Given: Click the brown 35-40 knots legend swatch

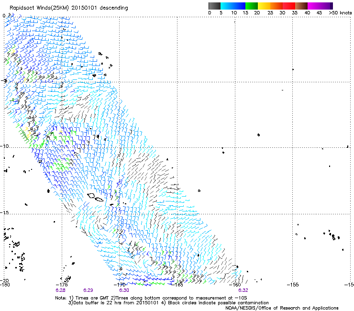Looking at the screenshot, I should coord(301,6).
